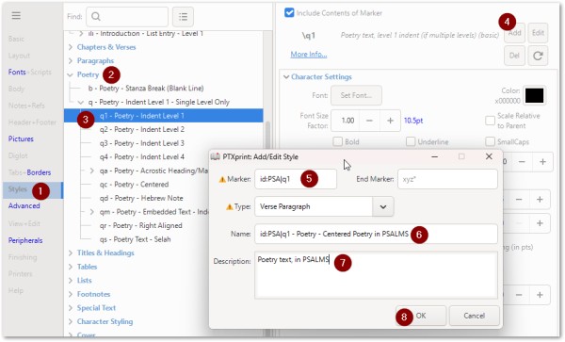Image resolution: width=565 pixels, height=342 pixels.
Task: Toggle Include Contents of Marker checkbox
Action: [289, 13]
